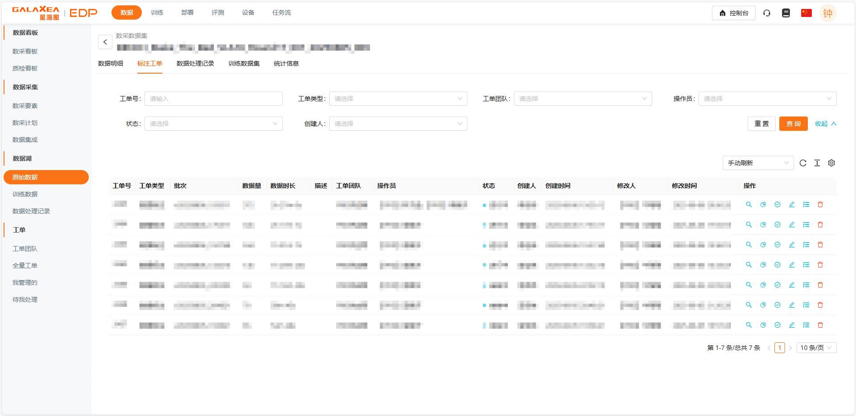Open table column settings gear

tap(831, 163)
